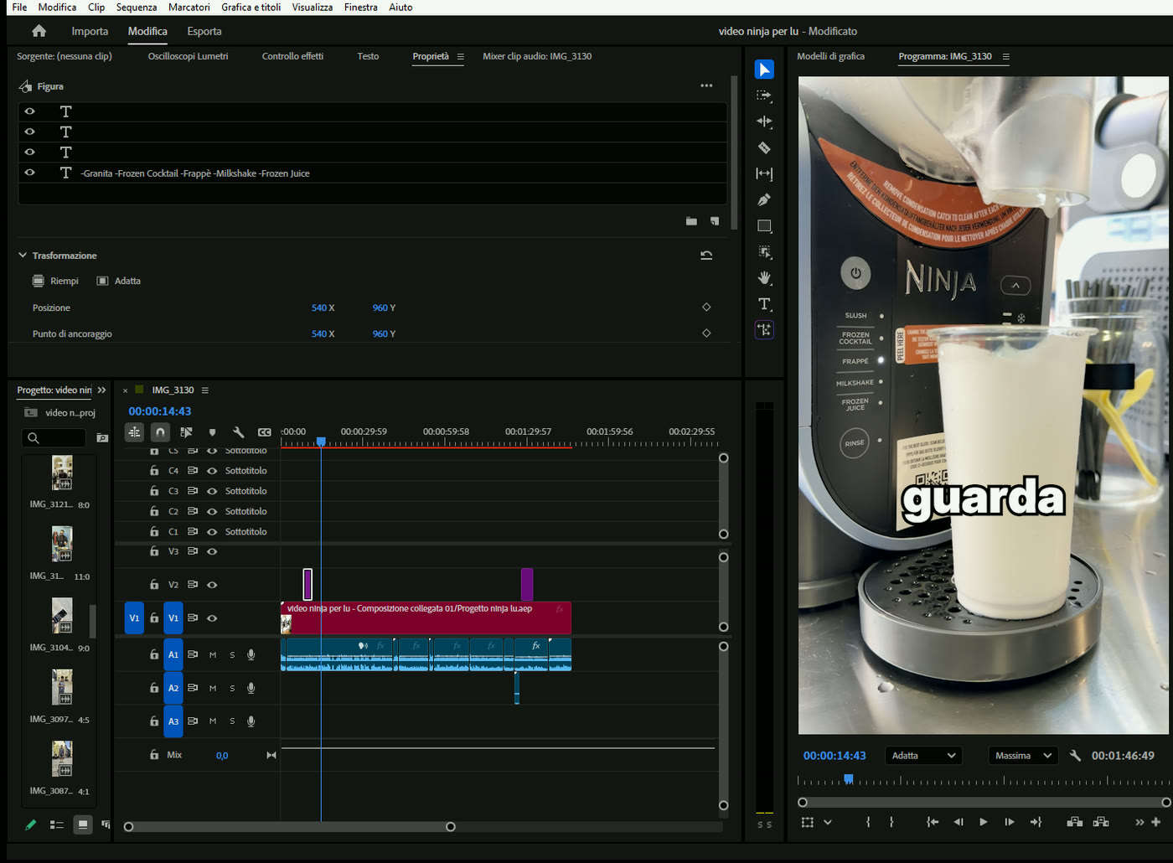Open IMG_3130 sequence tab menu
The width and height of the screenshot is (1173, 863).
(205, 390)
